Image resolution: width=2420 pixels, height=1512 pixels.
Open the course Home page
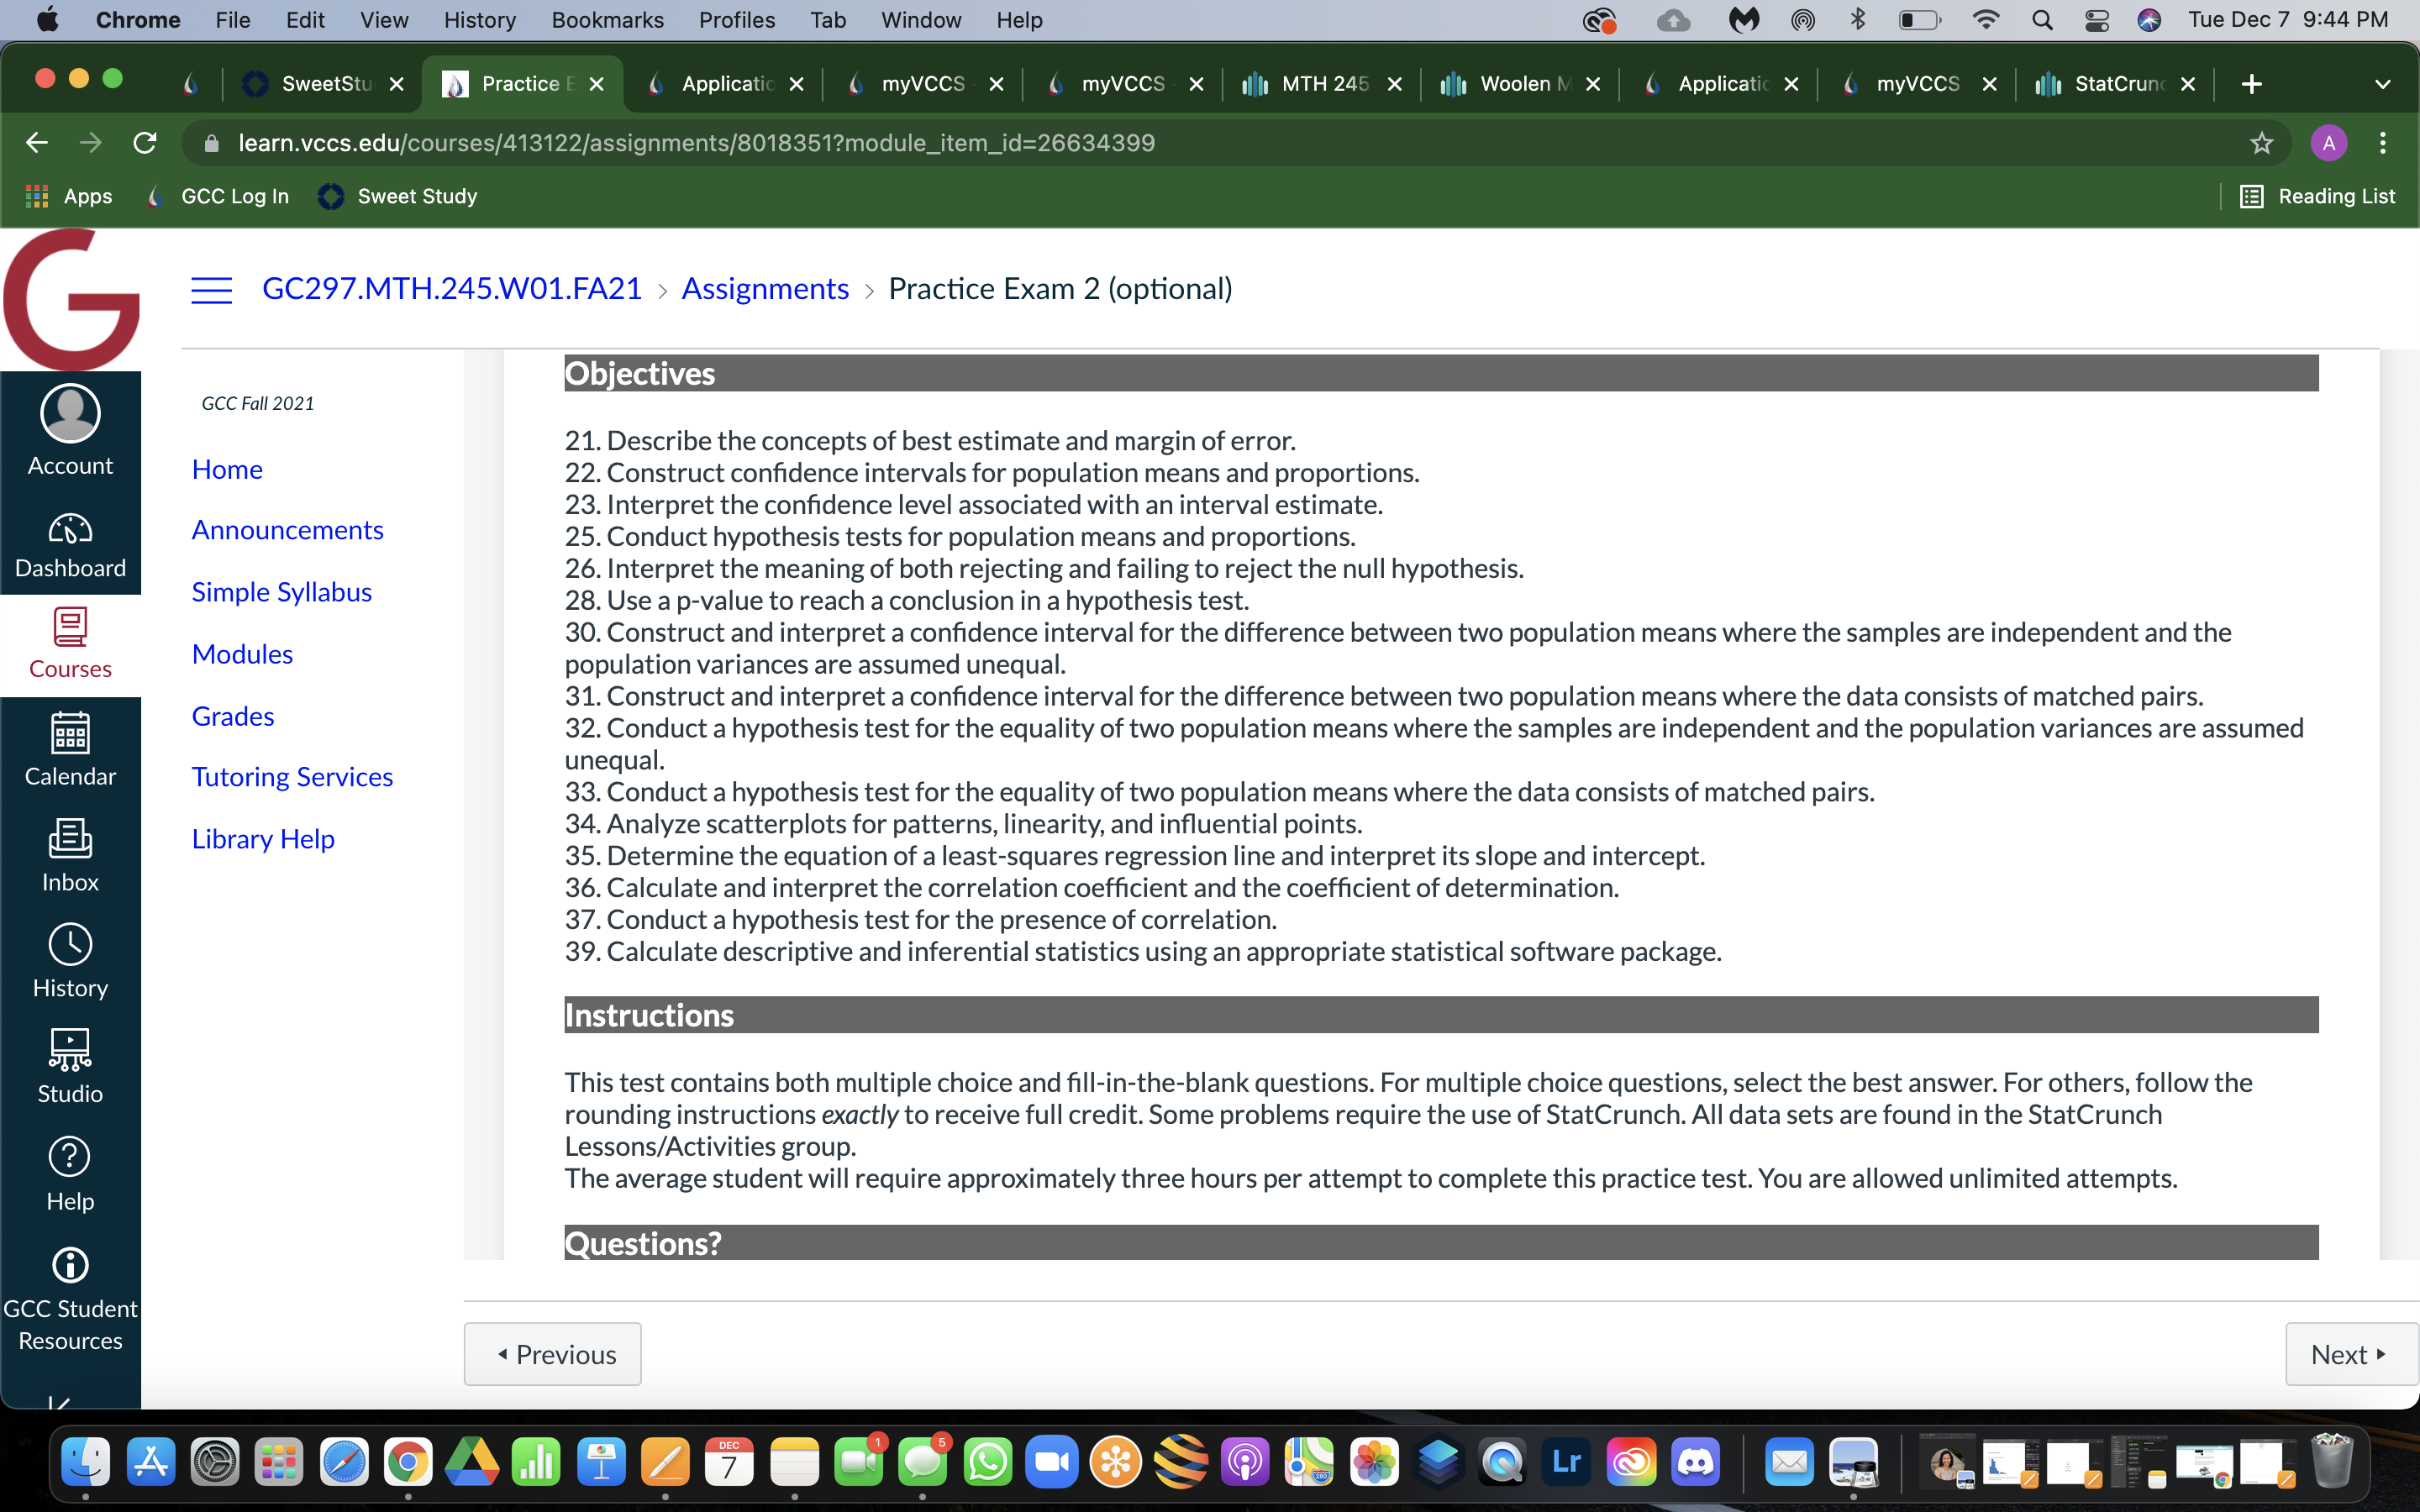227,469
